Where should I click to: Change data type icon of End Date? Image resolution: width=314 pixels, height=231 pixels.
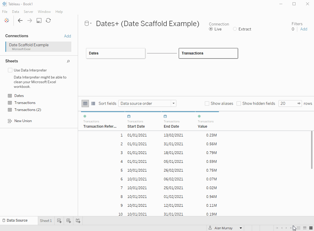click(165, 116)
